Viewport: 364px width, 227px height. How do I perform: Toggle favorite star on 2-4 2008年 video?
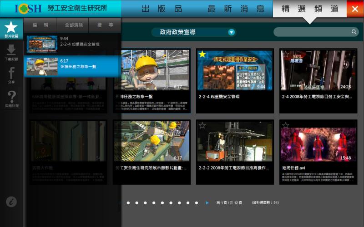click(x=285, y=54)
